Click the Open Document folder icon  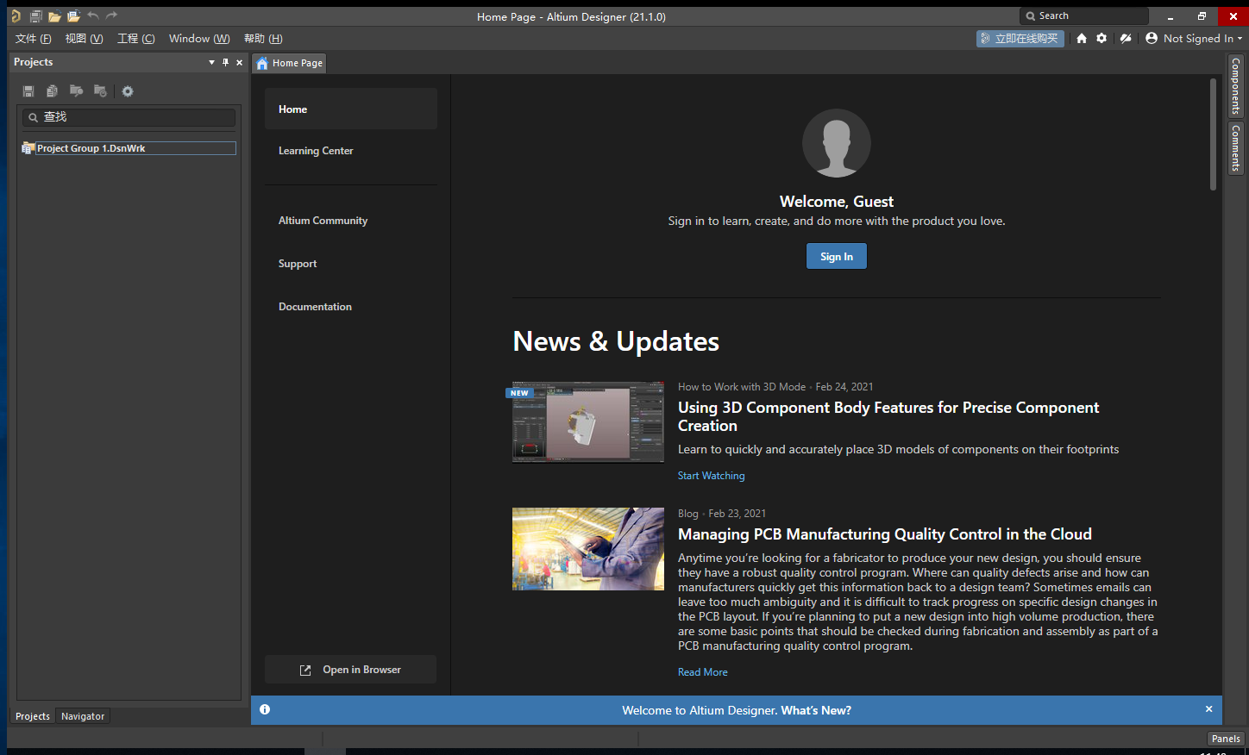click(x=54, y=16)
